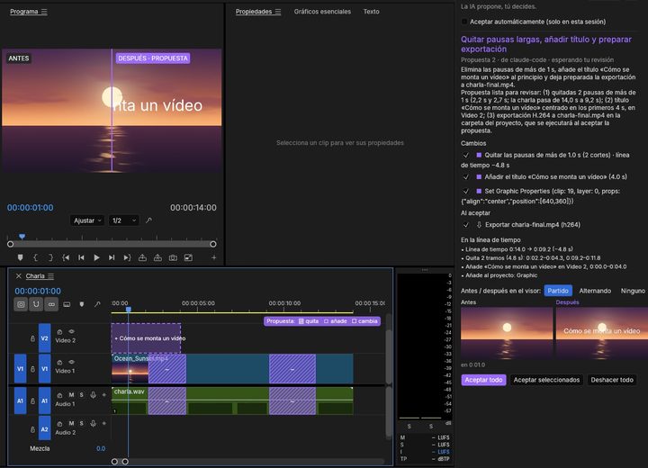This screenshot has width=648, height=468.
Task: Open timeline wrench display settings
Action: click(97, 304)
